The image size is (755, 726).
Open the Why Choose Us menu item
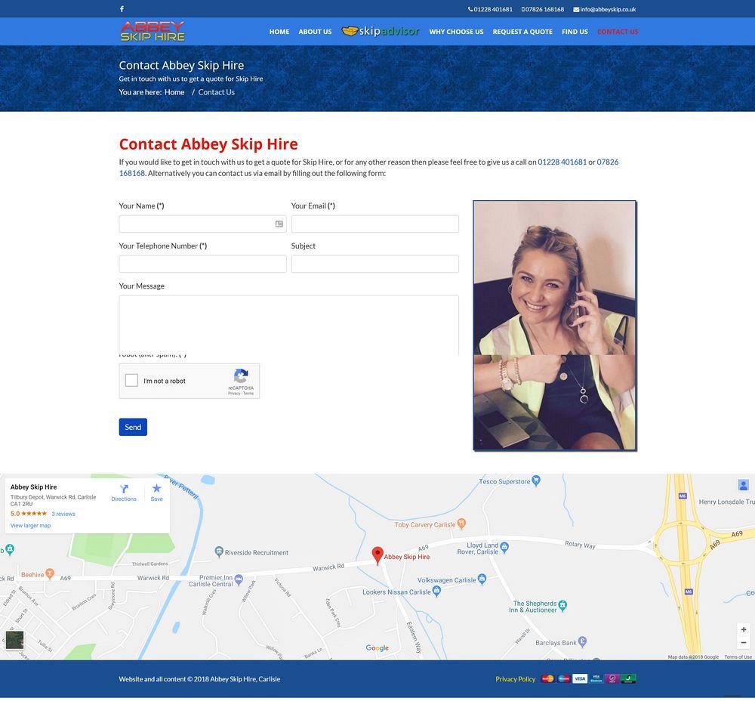point(456,32)
